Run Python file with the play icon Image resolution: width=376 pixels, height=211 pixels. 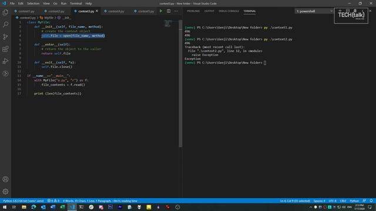161,11
